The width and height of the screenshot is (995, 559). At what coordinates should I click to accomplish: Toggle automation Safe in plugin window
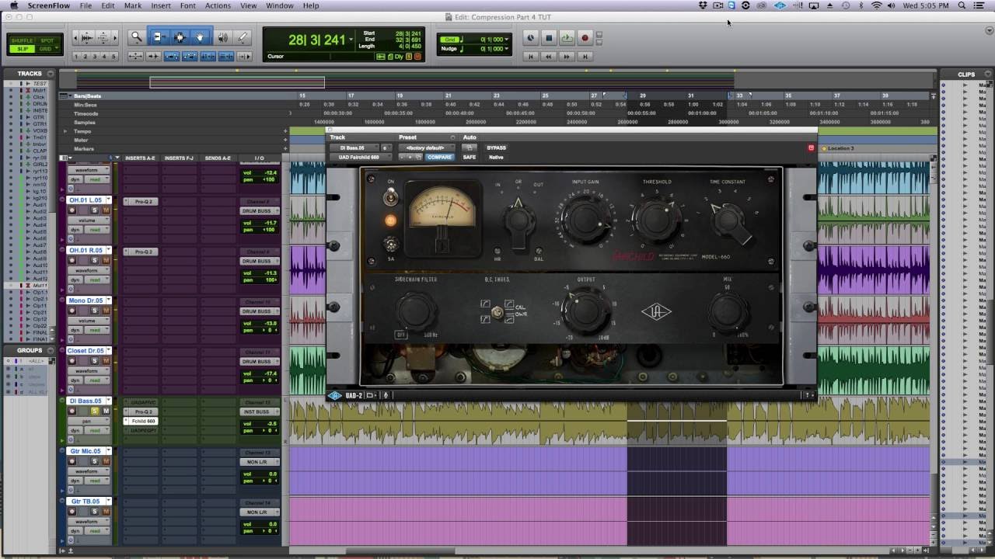coord(470,157)
